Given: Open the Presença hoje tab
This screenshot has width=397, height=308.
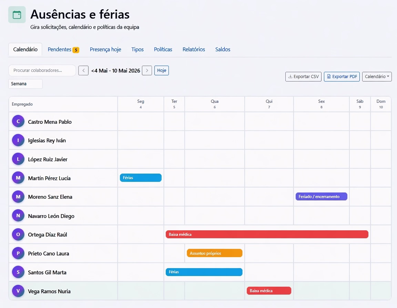Looking at the screenshot, I should (x=105, y=49).
